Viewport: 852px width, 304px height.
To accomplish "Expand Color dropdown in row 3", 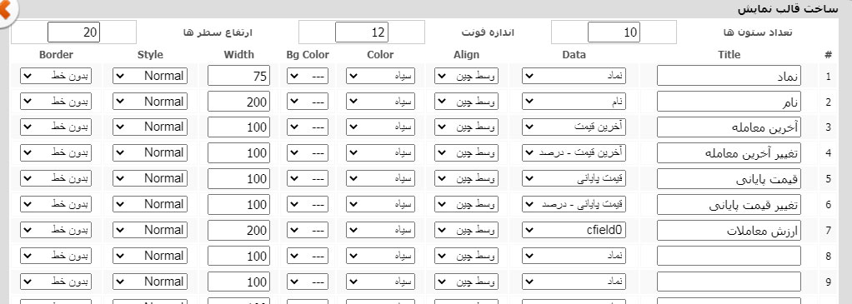I will pos(380,127).
